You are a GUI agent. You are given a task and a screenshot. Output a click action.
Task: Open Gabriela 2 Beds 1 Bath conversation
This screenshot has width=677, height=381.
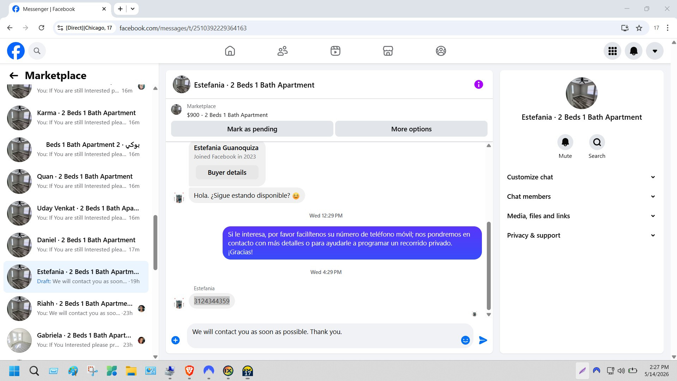(76, 340)
